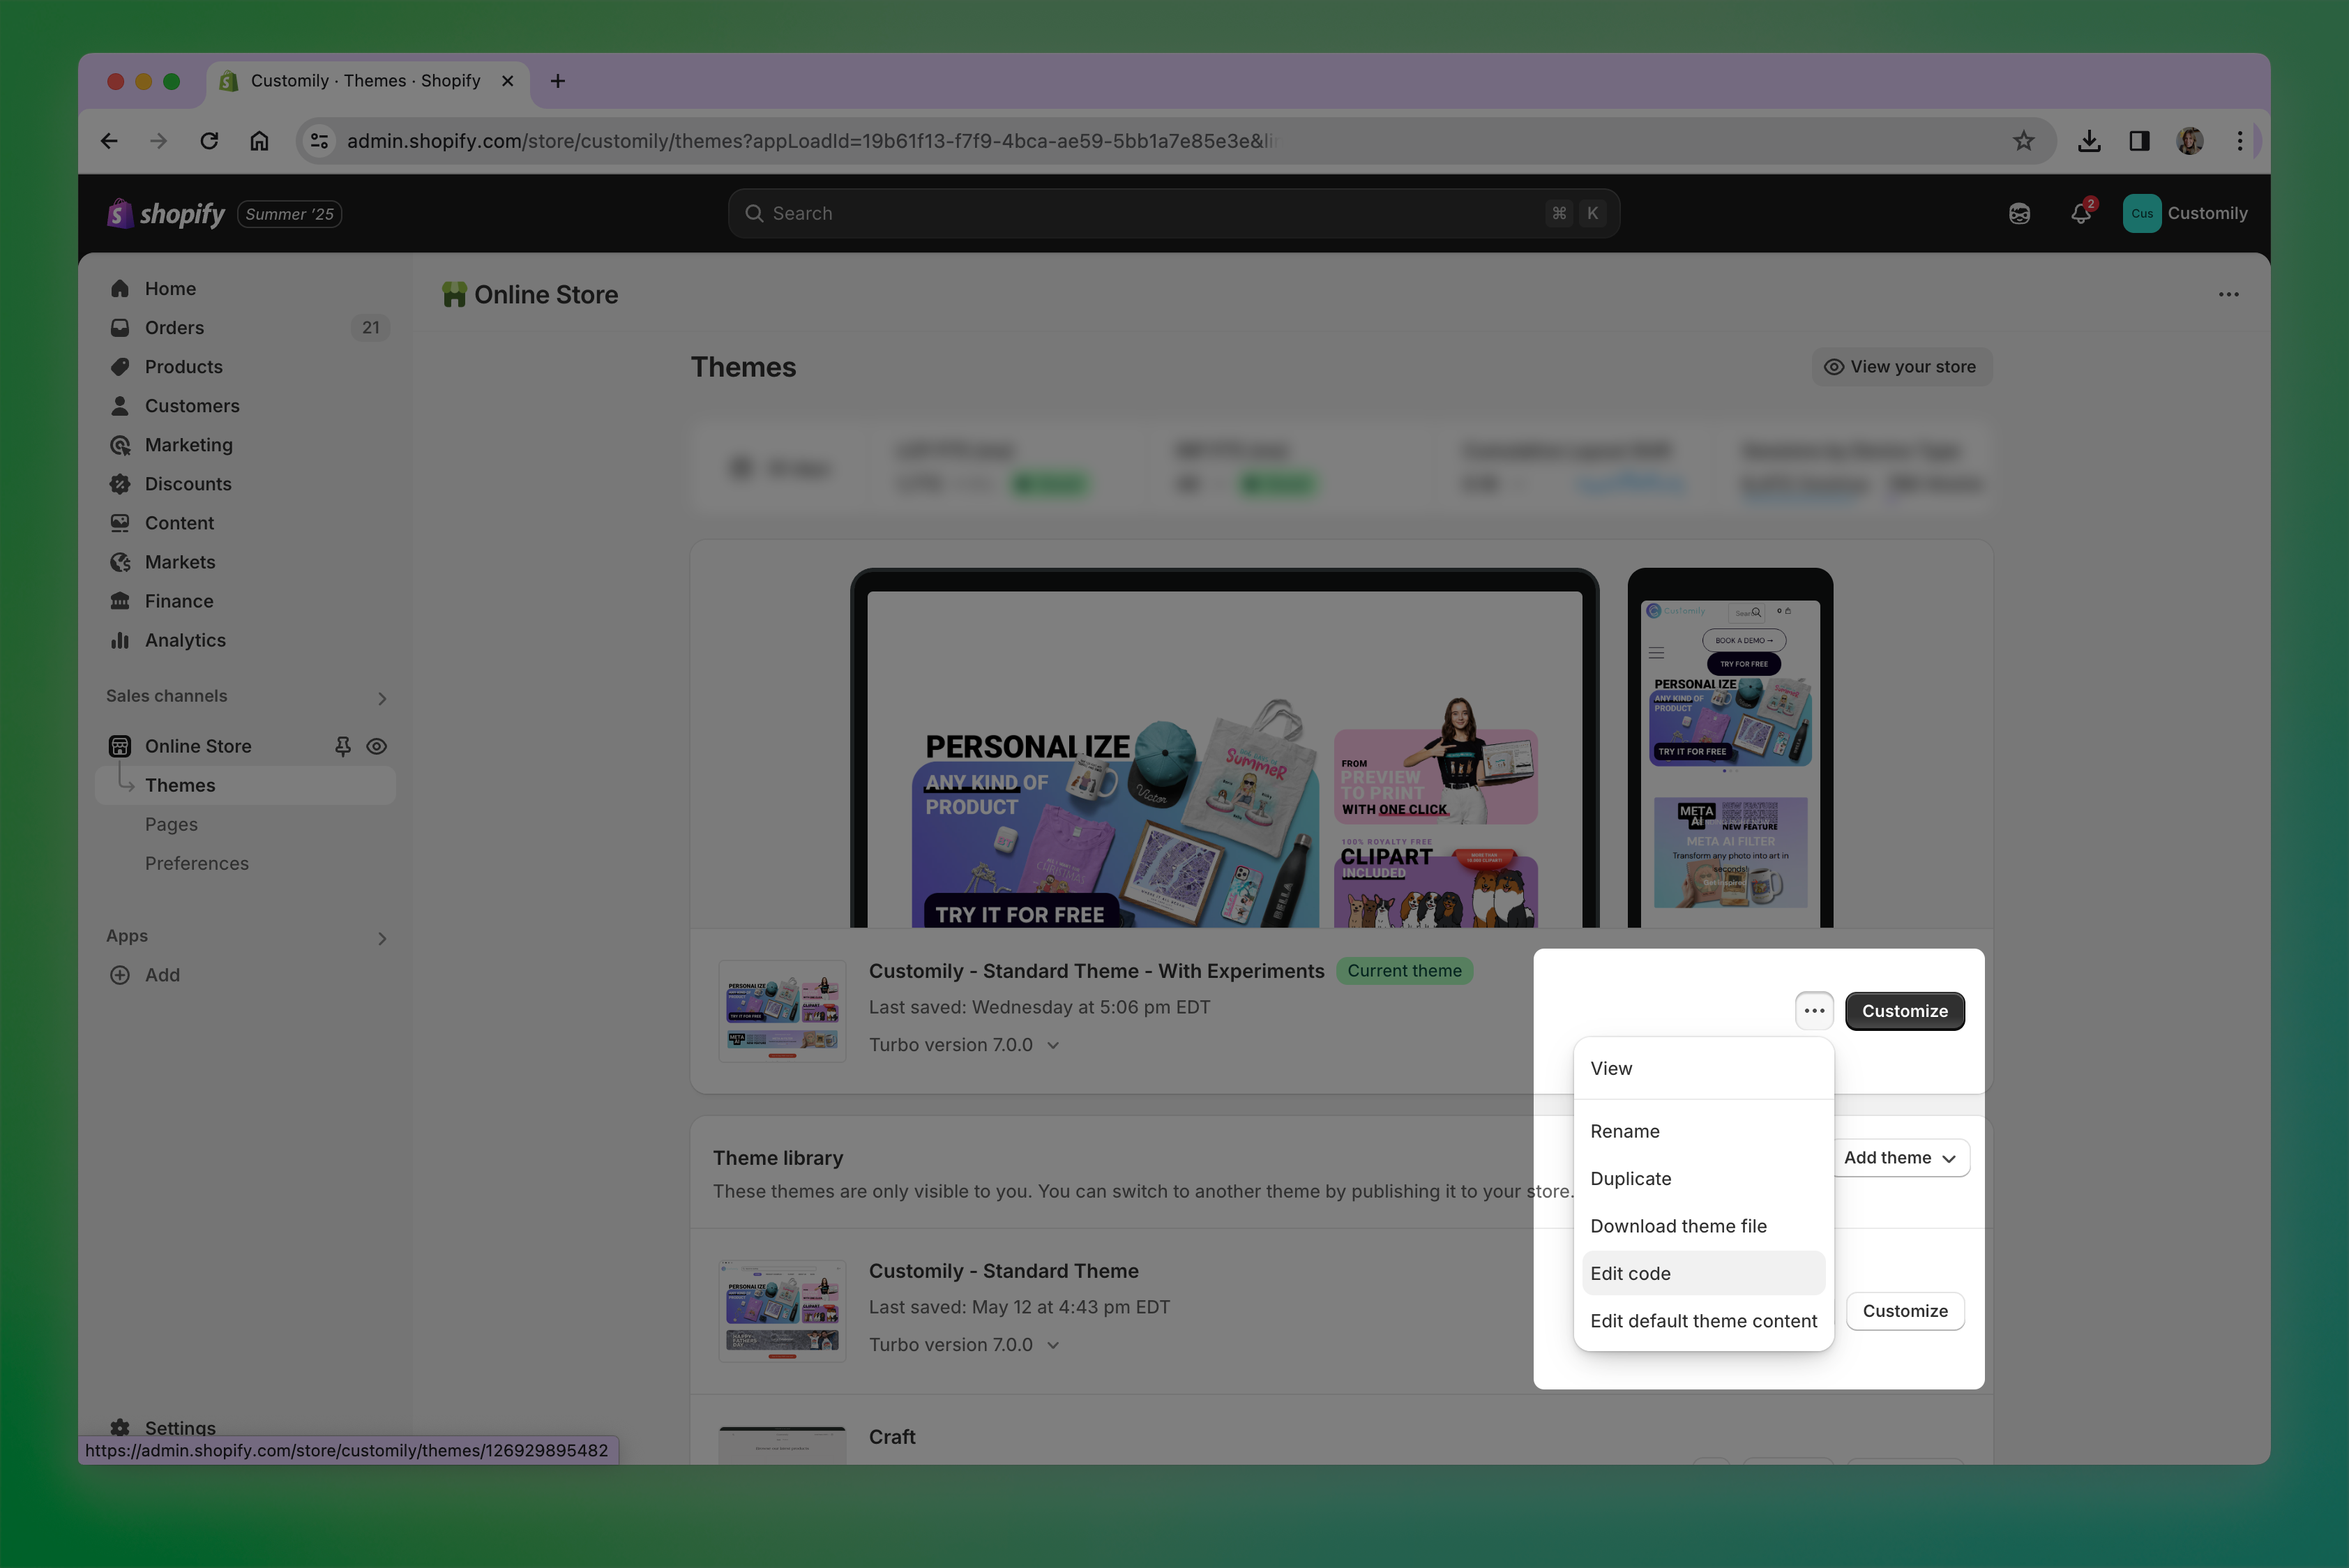Viewport: 2349px width, 1568px height.
Task: Open page actions ellipsis next to Online Store title
Action: [x=2228, y=295]
